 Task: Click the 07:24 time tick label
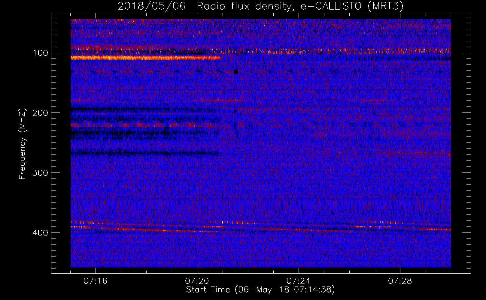pos(298,281)
